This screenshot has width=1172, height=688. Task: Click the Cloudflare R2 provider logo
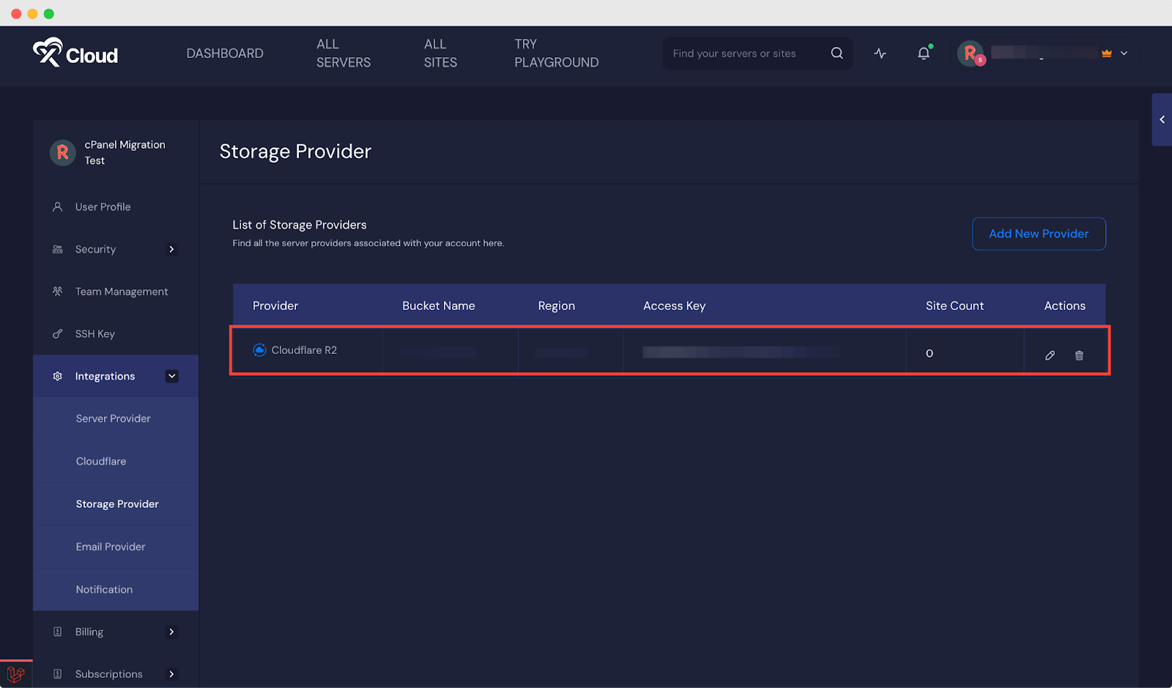(x=259, y=349)
